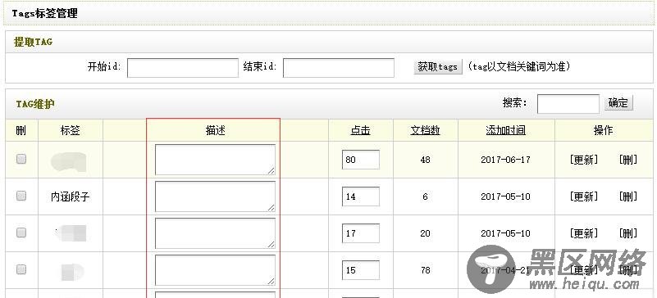Click the 2017-06-17 date cell
The image size is (657, 298).
coord(506,160)
